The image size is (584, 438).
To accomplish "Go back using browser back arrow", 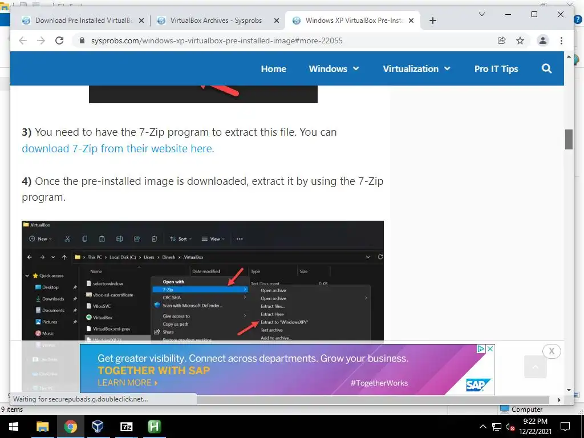I will (23, 40).
